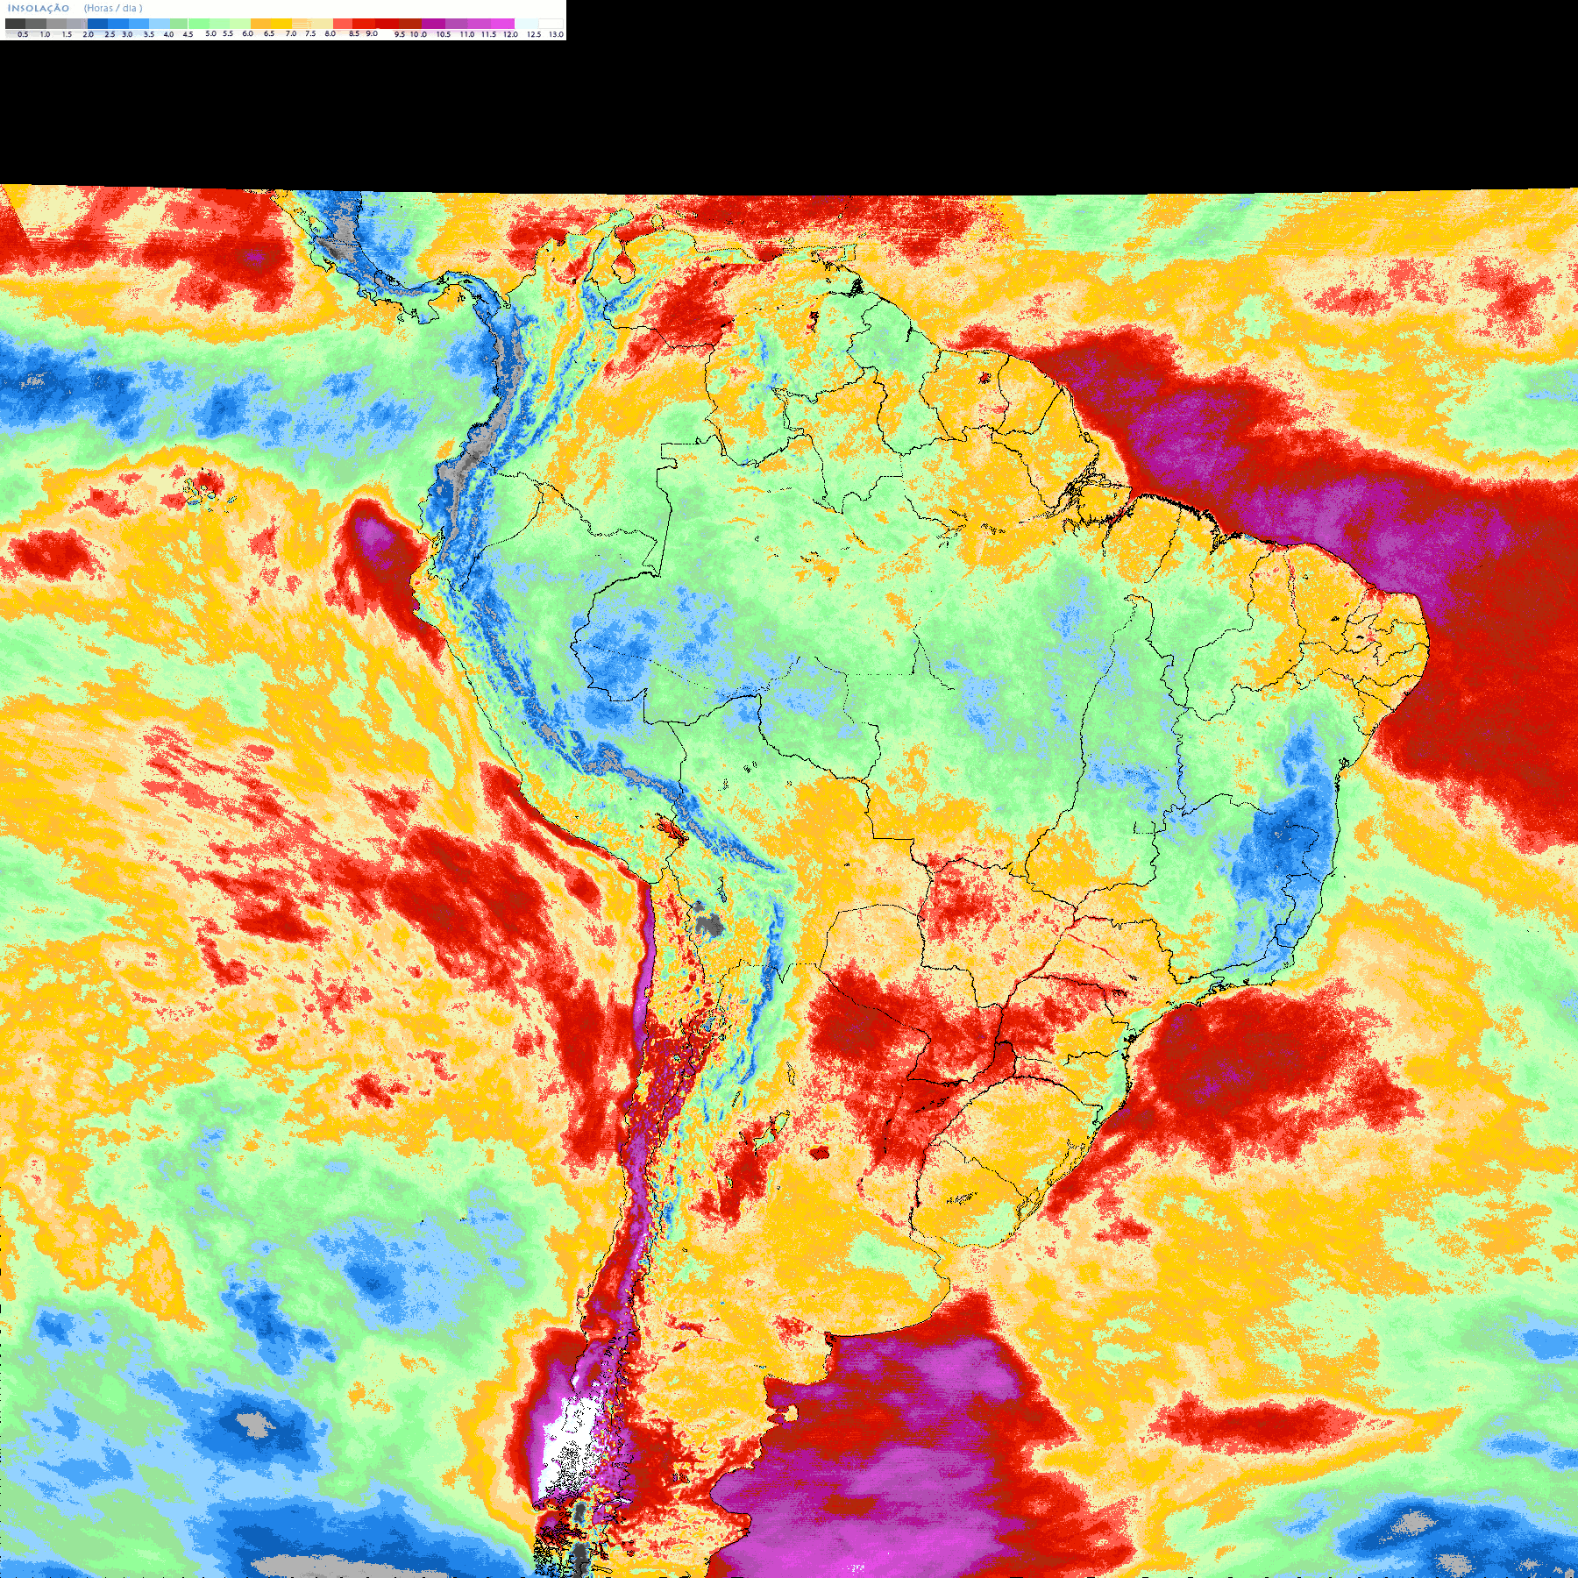Screen dimensions: 1578x1578
Task: Click the 2.5 legend value
Action: (110, 34)
